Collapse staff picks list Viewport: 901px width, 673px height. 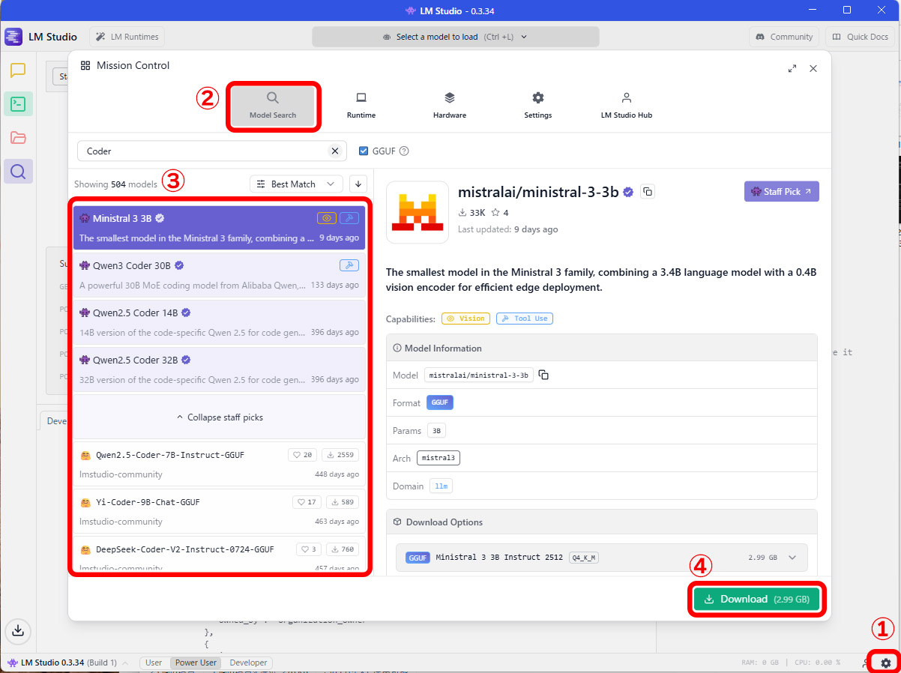[220, 417]
